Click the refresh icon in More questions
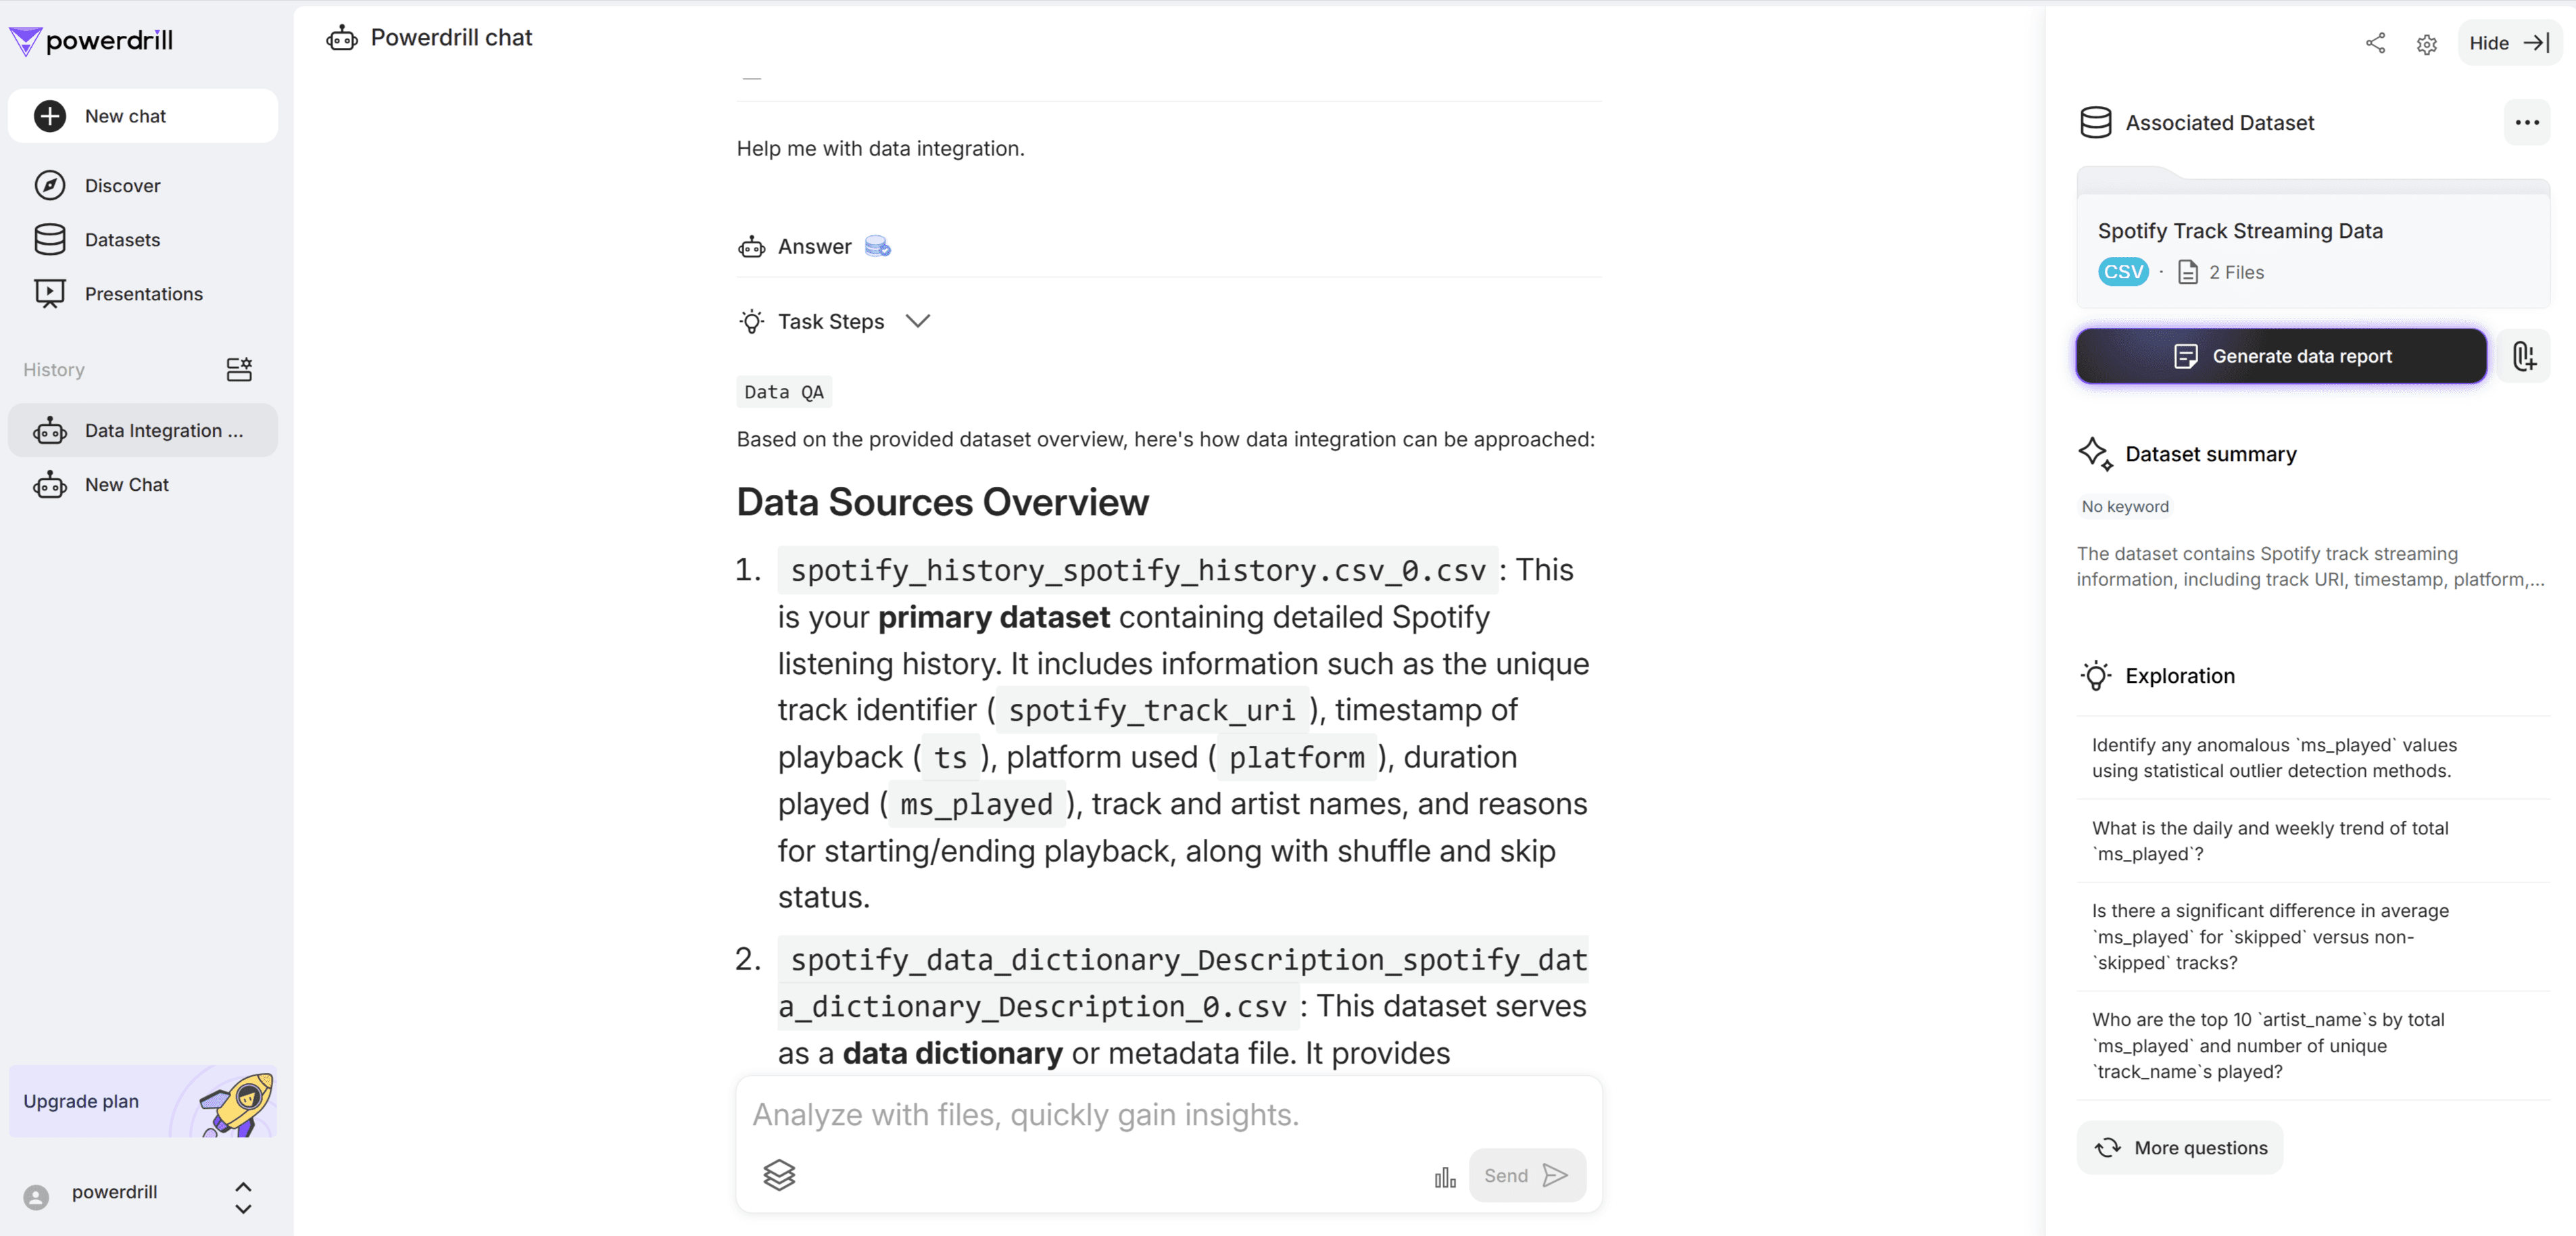 (x=2107, y=1148)
